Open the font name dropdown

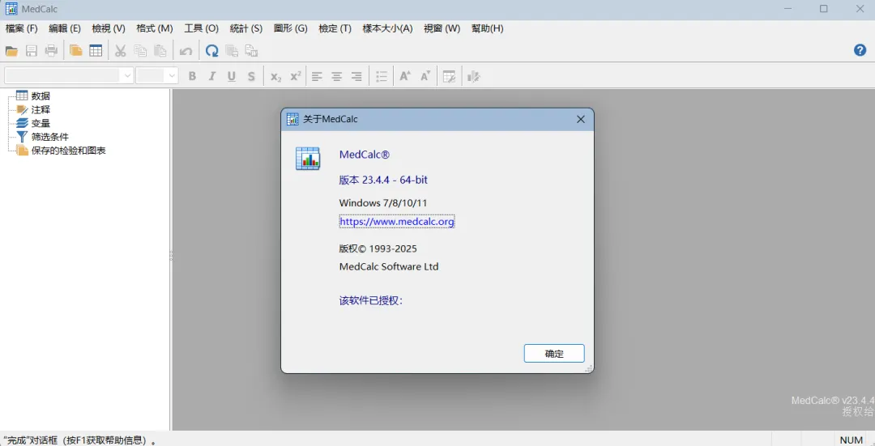pos(127,75)
